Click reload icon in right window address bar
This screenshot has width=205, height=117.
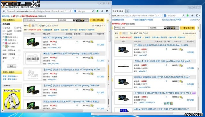tap(160, 16)
